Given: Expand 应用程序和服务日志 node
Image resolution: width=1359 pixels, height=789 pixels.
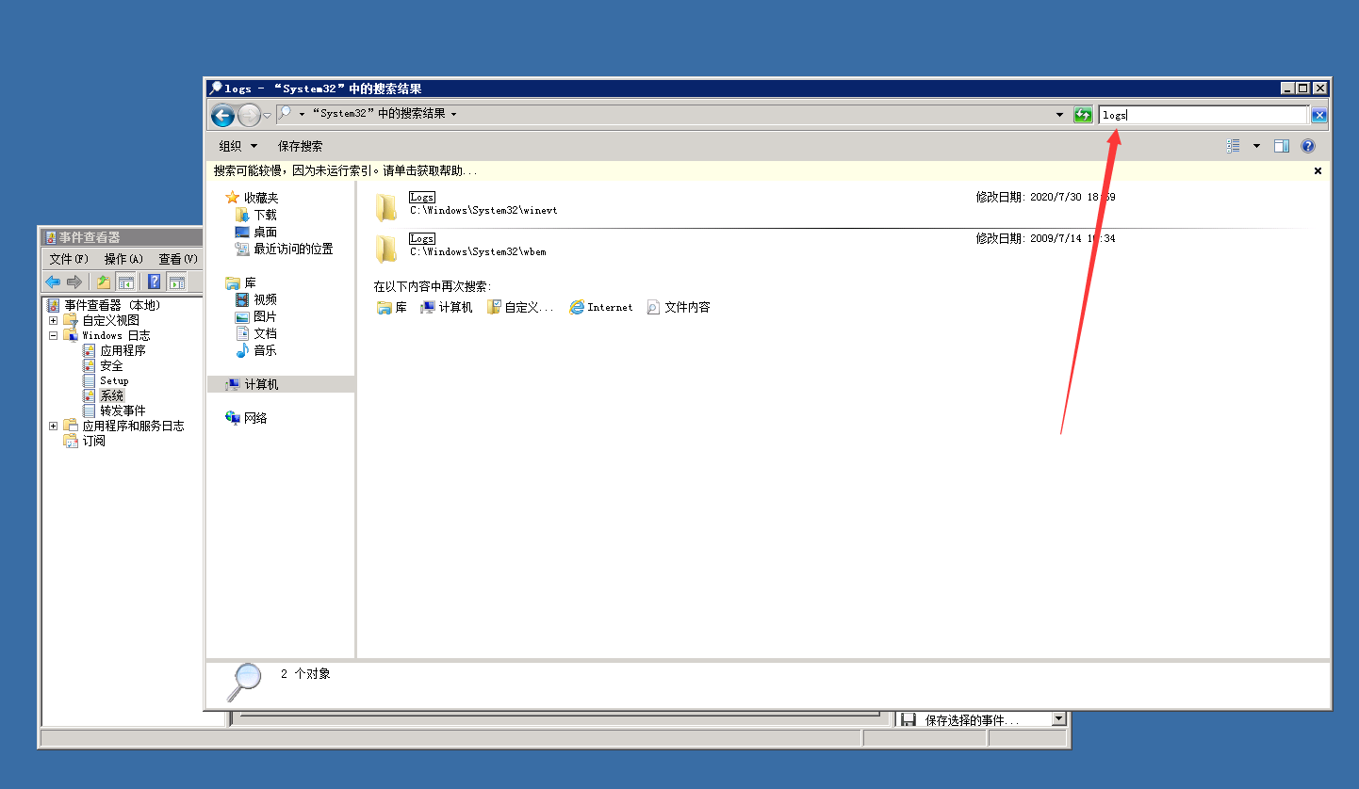Looking at the screenshot, I should tap(54, 426).
